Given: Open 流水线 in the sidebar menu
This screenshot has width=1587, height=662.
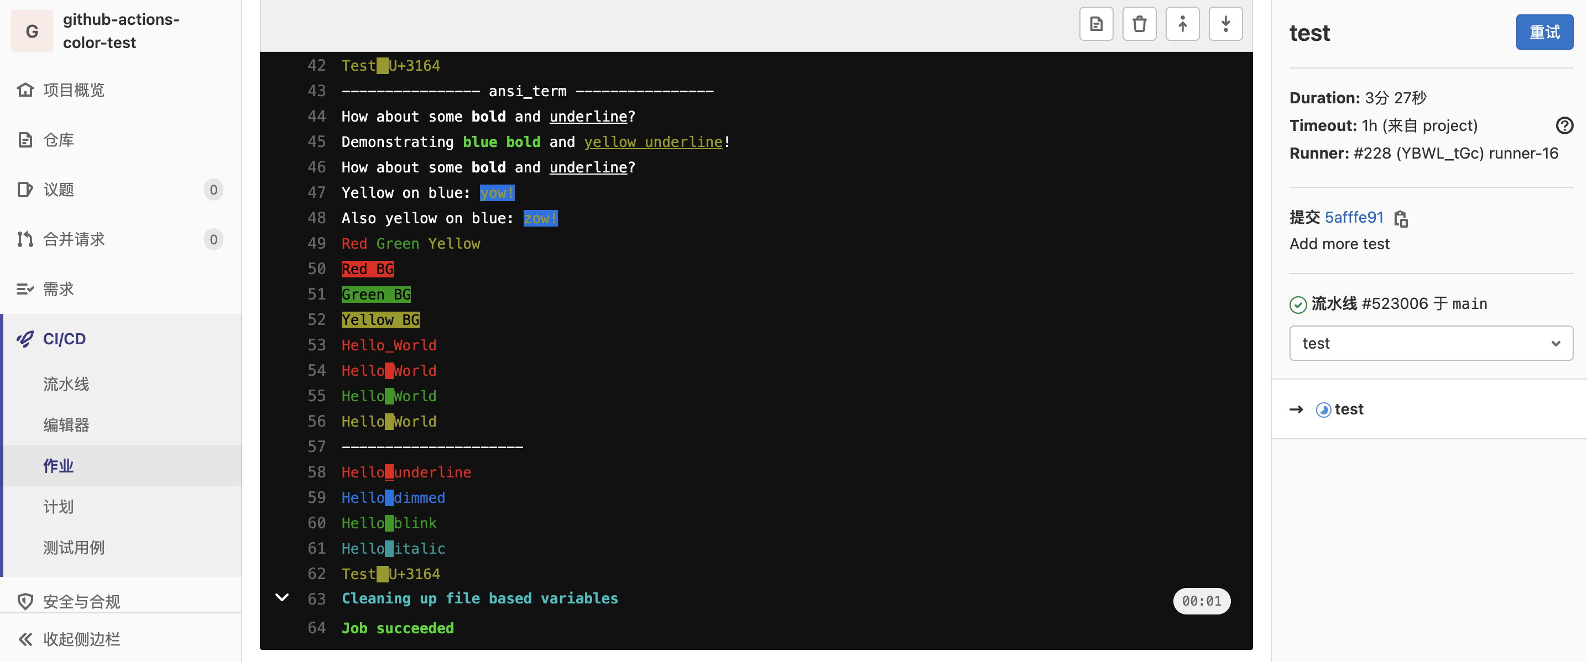Looking at the screenshot, I should (65, 383).
